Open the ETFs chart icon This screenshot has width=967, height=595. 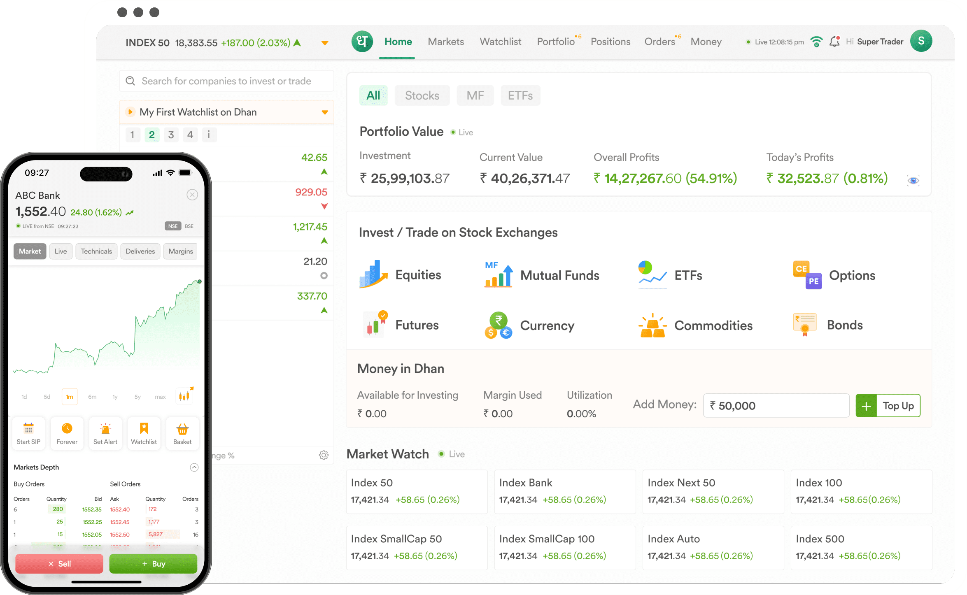coord(652,274)
